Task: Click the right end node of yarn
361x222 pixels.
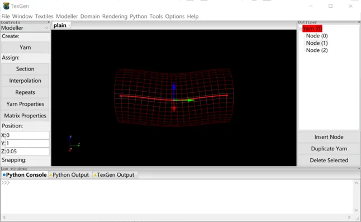Action: tap(227, 95)
